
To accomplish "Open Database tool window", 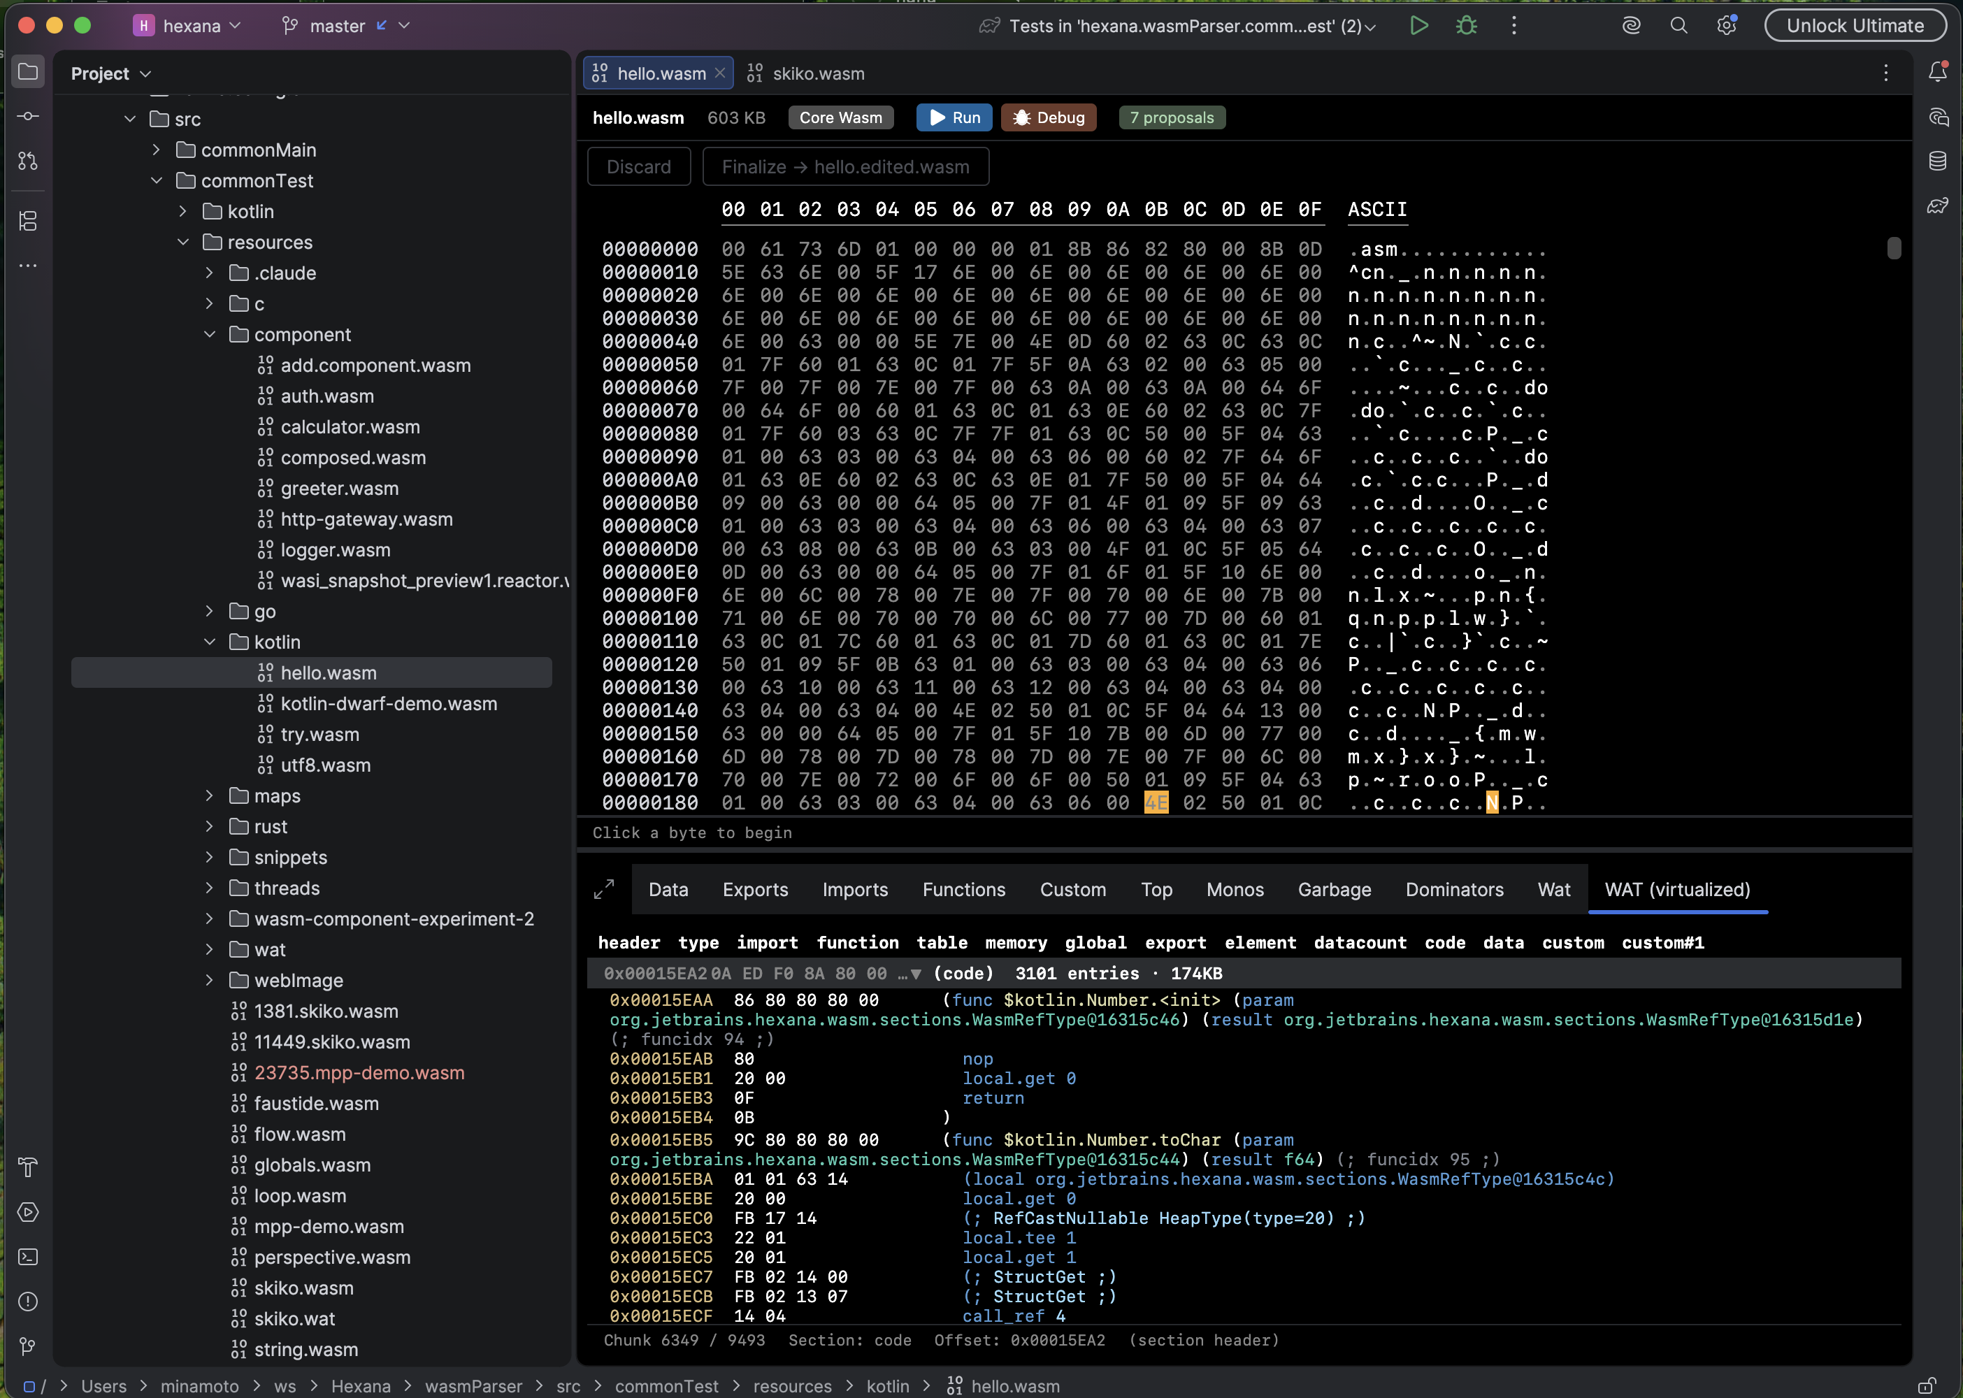I will [1937, 161].
